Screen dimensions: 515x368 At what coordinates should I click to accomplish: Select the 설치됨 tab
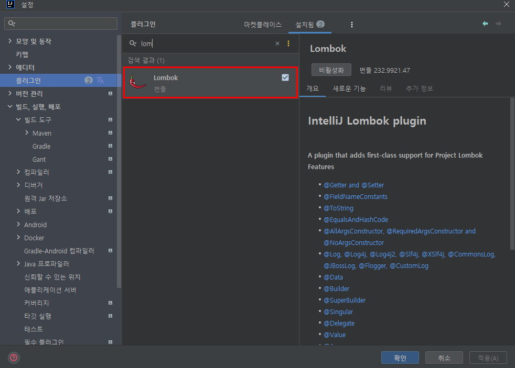coord(310,25)
